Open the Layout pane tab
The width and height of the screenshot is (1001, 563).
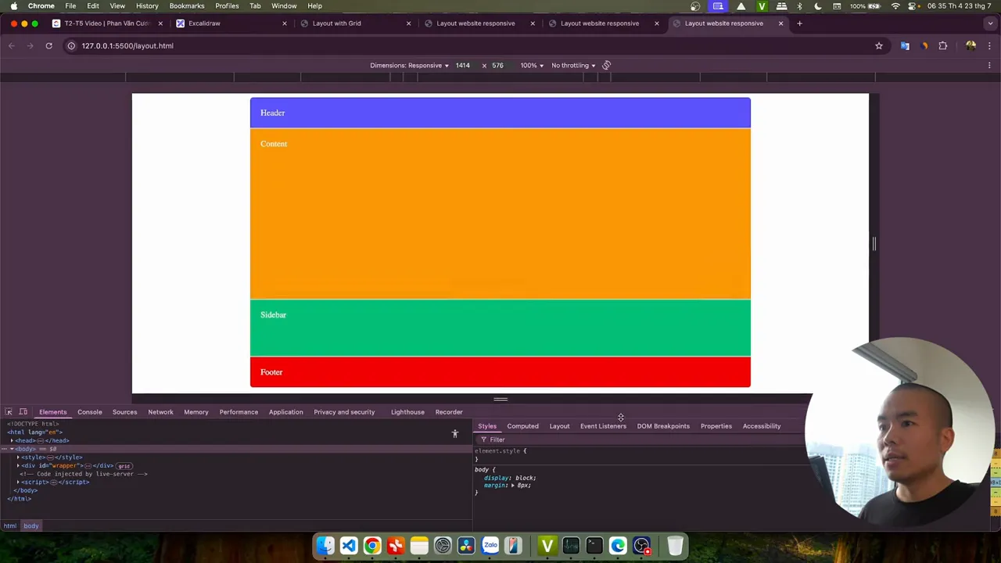click(559, 426)
